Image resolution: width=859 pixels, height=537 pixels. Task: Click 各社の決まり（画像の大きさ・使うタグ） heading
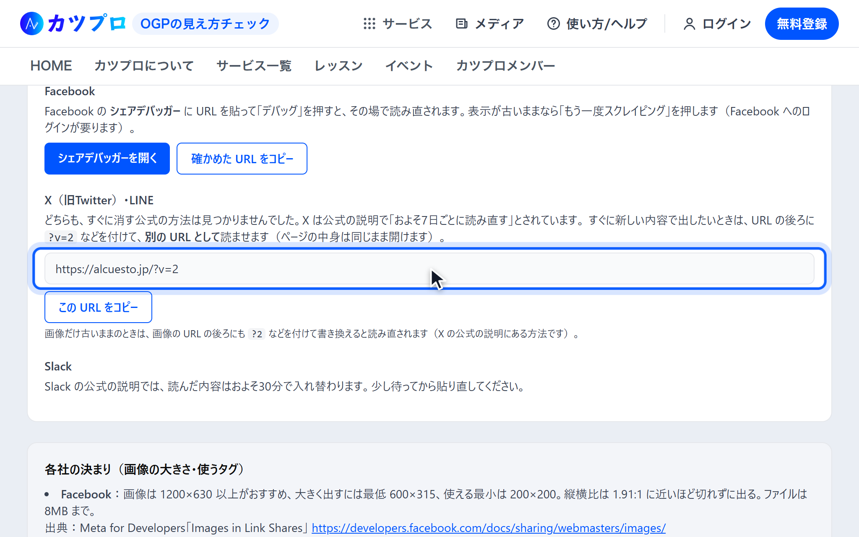[145, 469]
